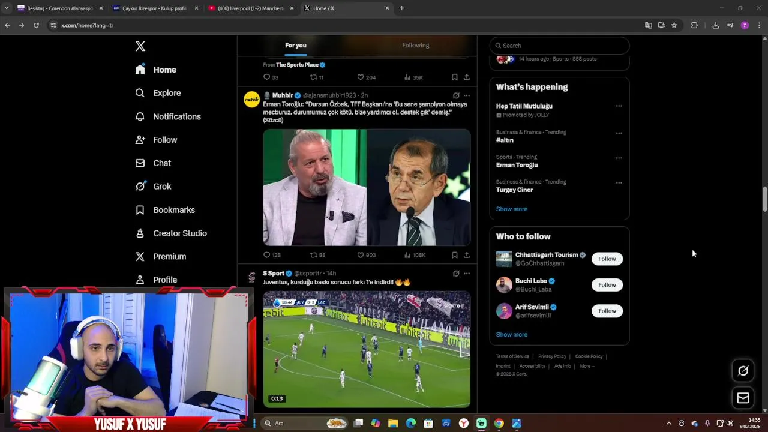Viewport: 768px width, 432px height.
Task: Open File Explorer from the taskbar
Action: (x=393, y=424)
